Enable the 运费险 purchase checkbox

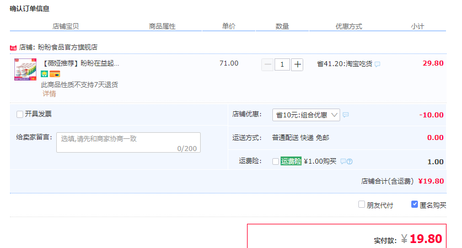click(276, 161)
